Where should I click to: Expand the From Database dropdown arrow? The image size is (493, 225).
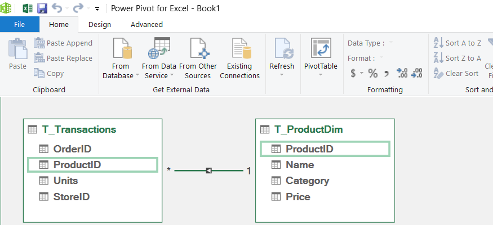click(x=137, y=75)
